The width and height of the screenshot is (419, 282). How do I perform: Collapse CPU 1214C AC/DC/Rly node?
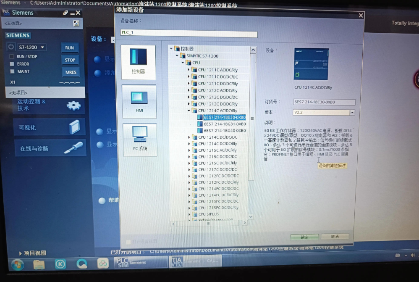point(189,111)
